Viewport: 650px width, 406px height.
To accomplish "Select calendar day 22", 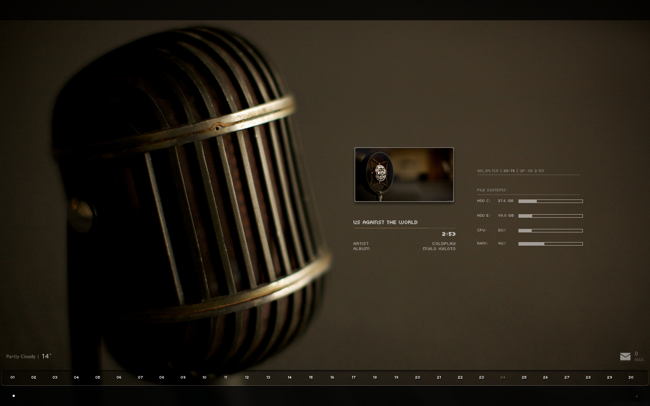I will pos(460,377).
